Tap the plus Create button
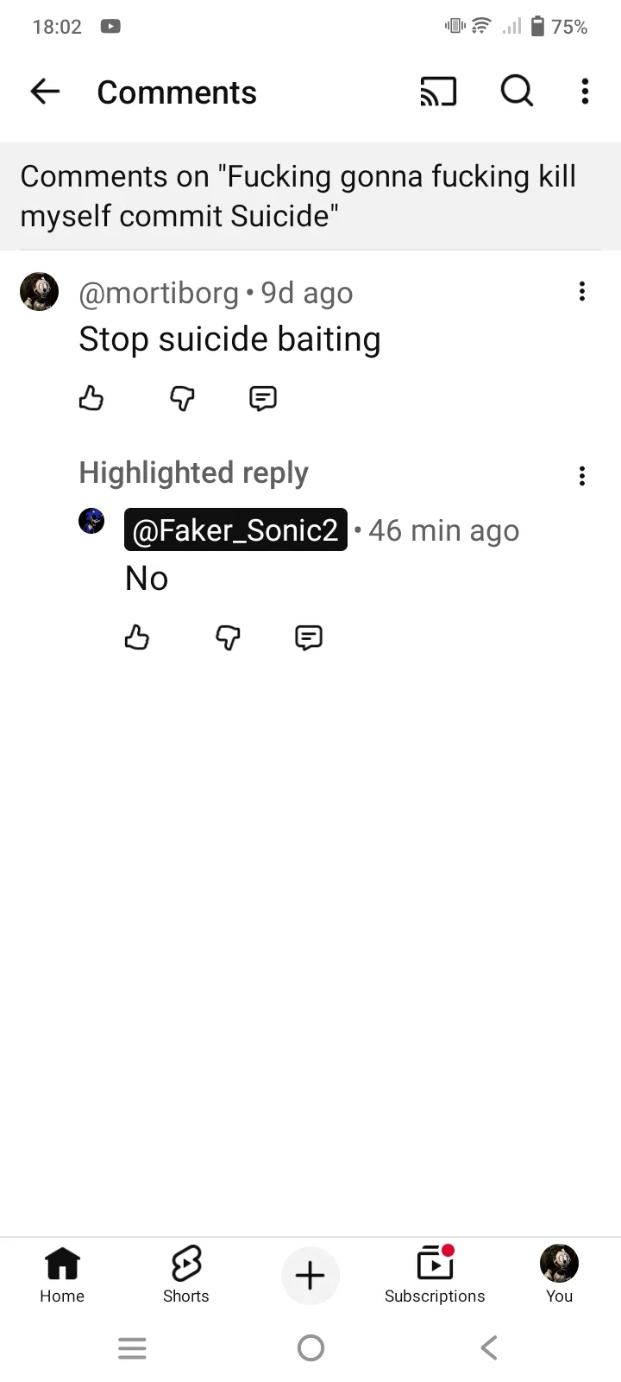621x1382 pixels. [310, 1276]
